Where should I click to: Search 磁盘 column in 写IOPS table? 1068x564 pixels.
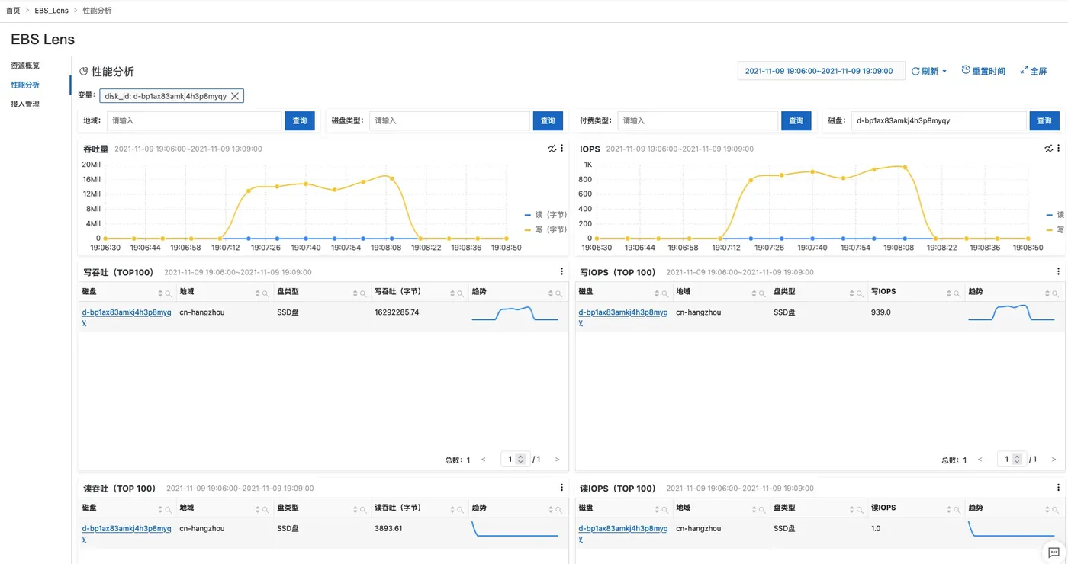click(665, 293)
